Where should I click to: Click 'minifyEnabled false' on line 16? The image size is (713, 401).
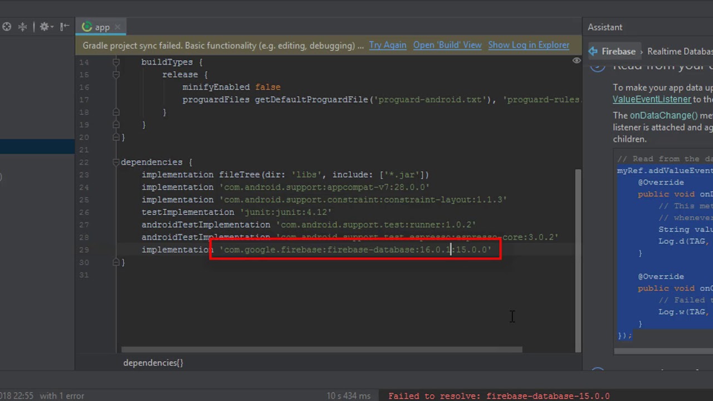231,87
